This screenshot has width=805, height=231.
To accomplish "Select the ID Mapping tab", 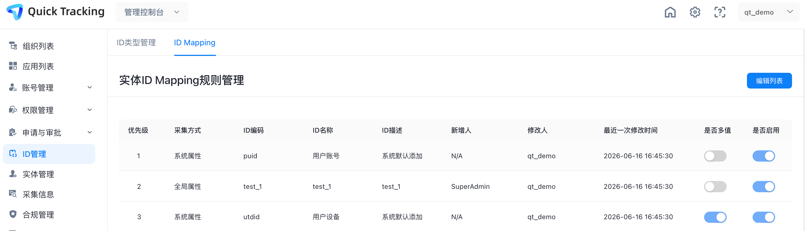I will [195, 43].
